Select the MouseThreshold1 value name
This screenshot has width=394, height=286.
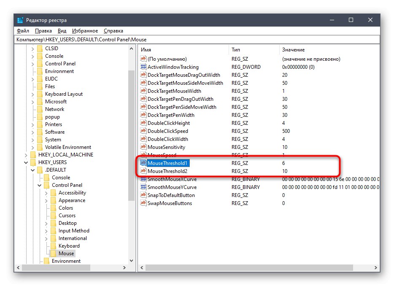167,163
